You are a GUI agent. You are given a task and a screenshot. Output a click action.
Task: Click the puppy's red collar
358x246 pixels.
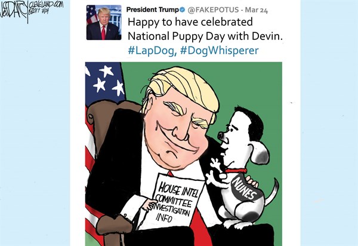236,170
